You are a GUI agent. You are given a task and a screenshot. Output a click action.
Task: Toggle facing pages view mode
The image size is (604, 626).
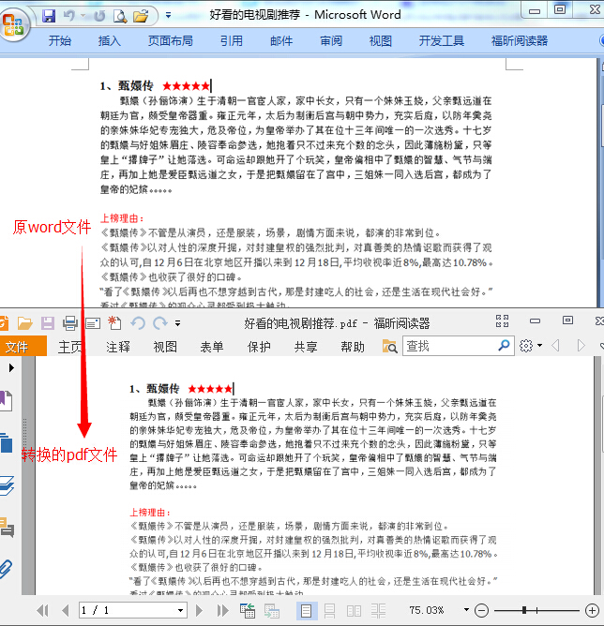point(354,610)
